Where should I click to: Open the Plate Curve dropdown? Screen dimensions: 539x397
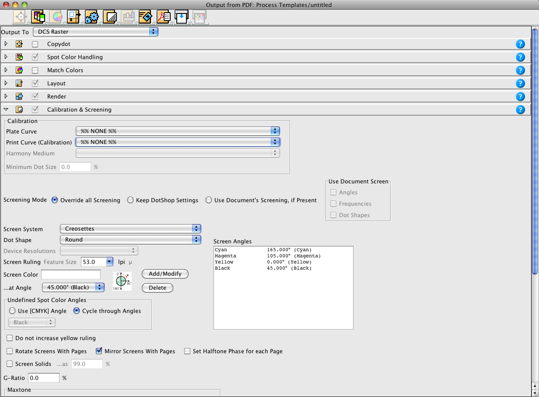[x=178, y=131]
